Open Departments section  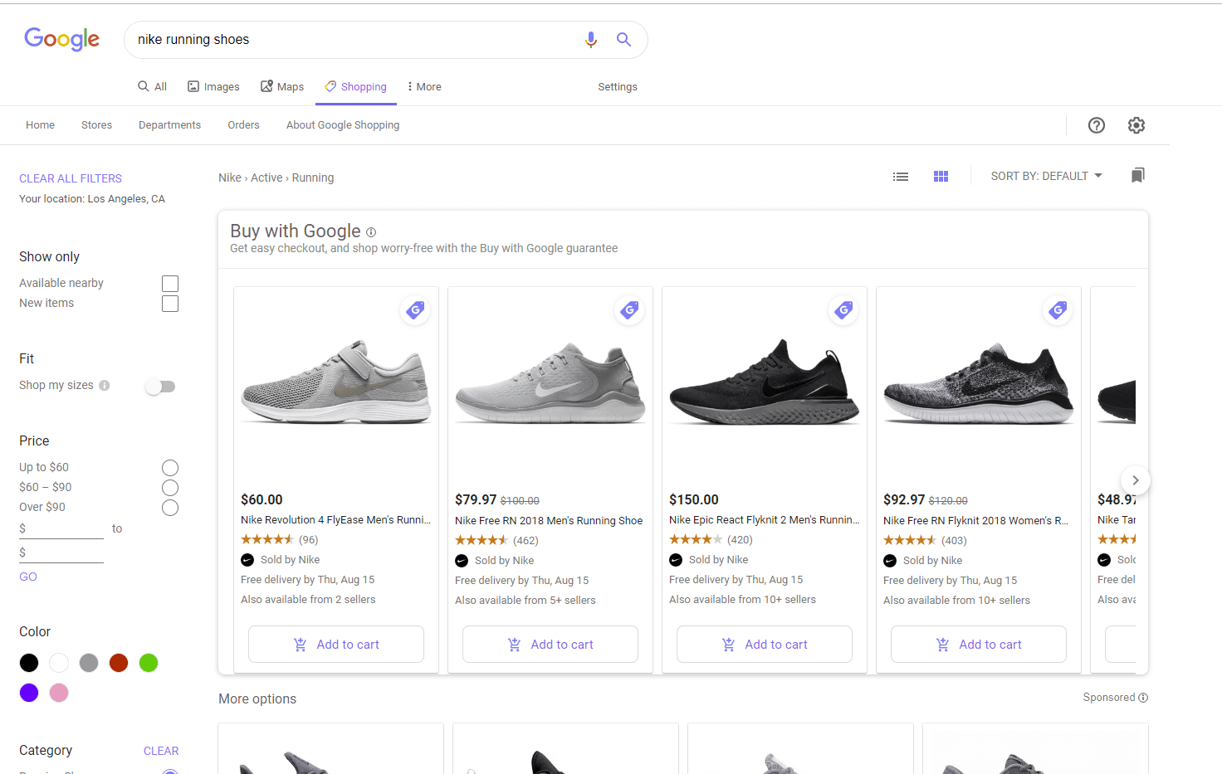coord(169,125)
